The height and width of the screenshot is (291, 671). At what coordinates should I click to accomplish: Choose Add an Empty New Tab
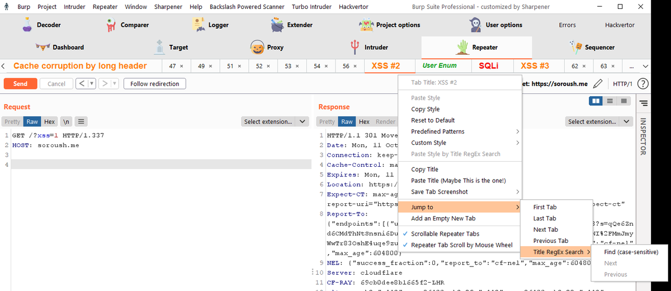(x=459, y=218)
